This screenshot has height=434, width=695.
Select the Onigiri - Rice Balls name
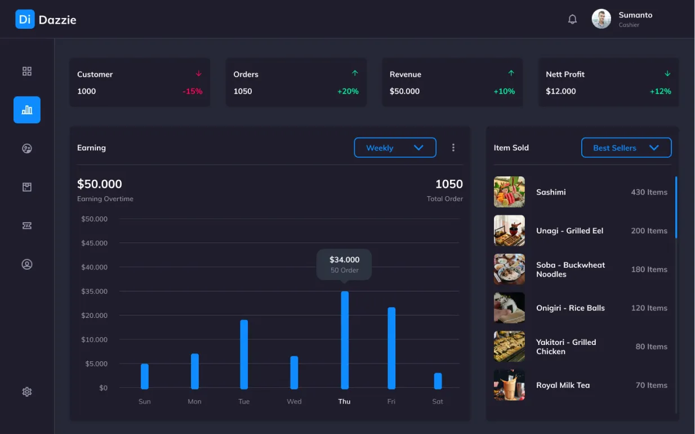[x=571, y=308]
